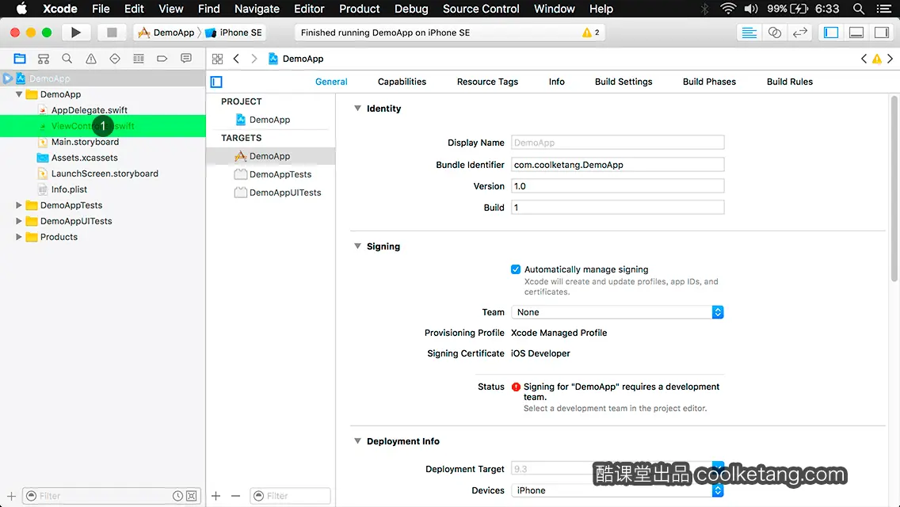Screen dimensions: 900x507
Task: Expand the Products folder
Action: (19, 237)
